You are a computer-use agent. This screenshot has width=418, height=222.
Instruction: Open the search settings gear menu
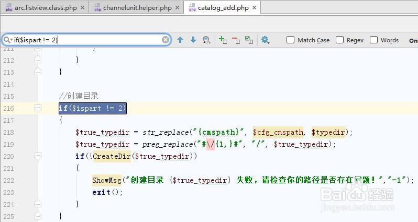265,40
